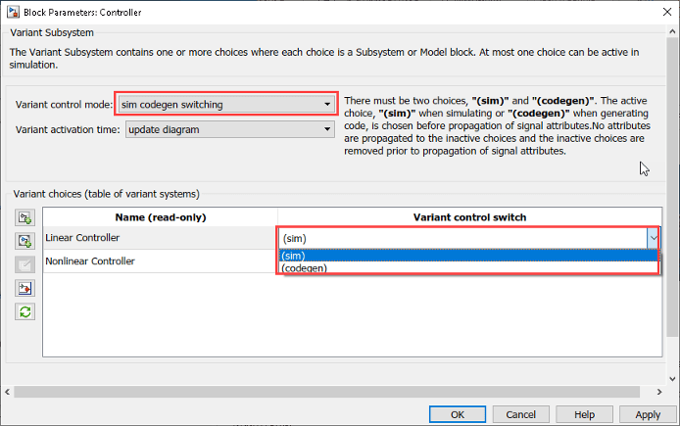Viewport: 680px width, 426px height.
Task: Open the Variant control mode dropdown
Action: pos(226,105)
